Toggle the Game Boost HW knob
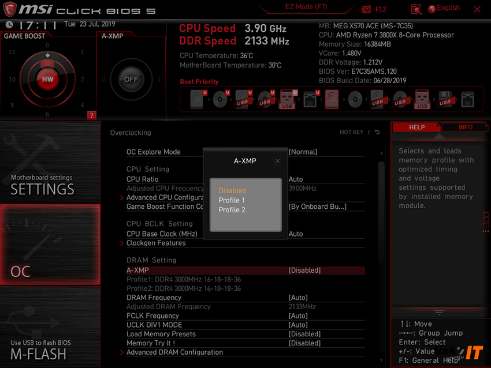 click(47, 79)
